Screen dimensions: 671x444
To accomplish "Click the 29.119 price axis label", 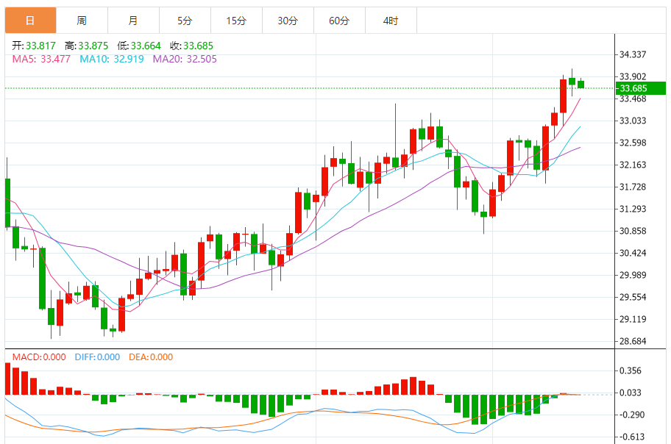I will [633, 319].
